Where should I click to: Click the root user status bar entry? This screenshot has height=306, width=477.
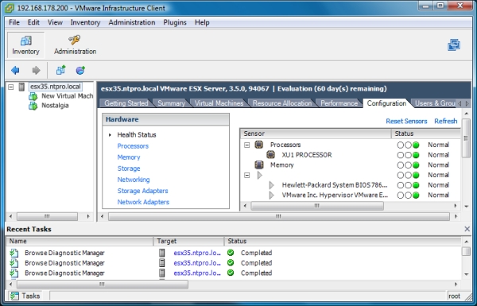pyautogui.click(x=454, y=296)
